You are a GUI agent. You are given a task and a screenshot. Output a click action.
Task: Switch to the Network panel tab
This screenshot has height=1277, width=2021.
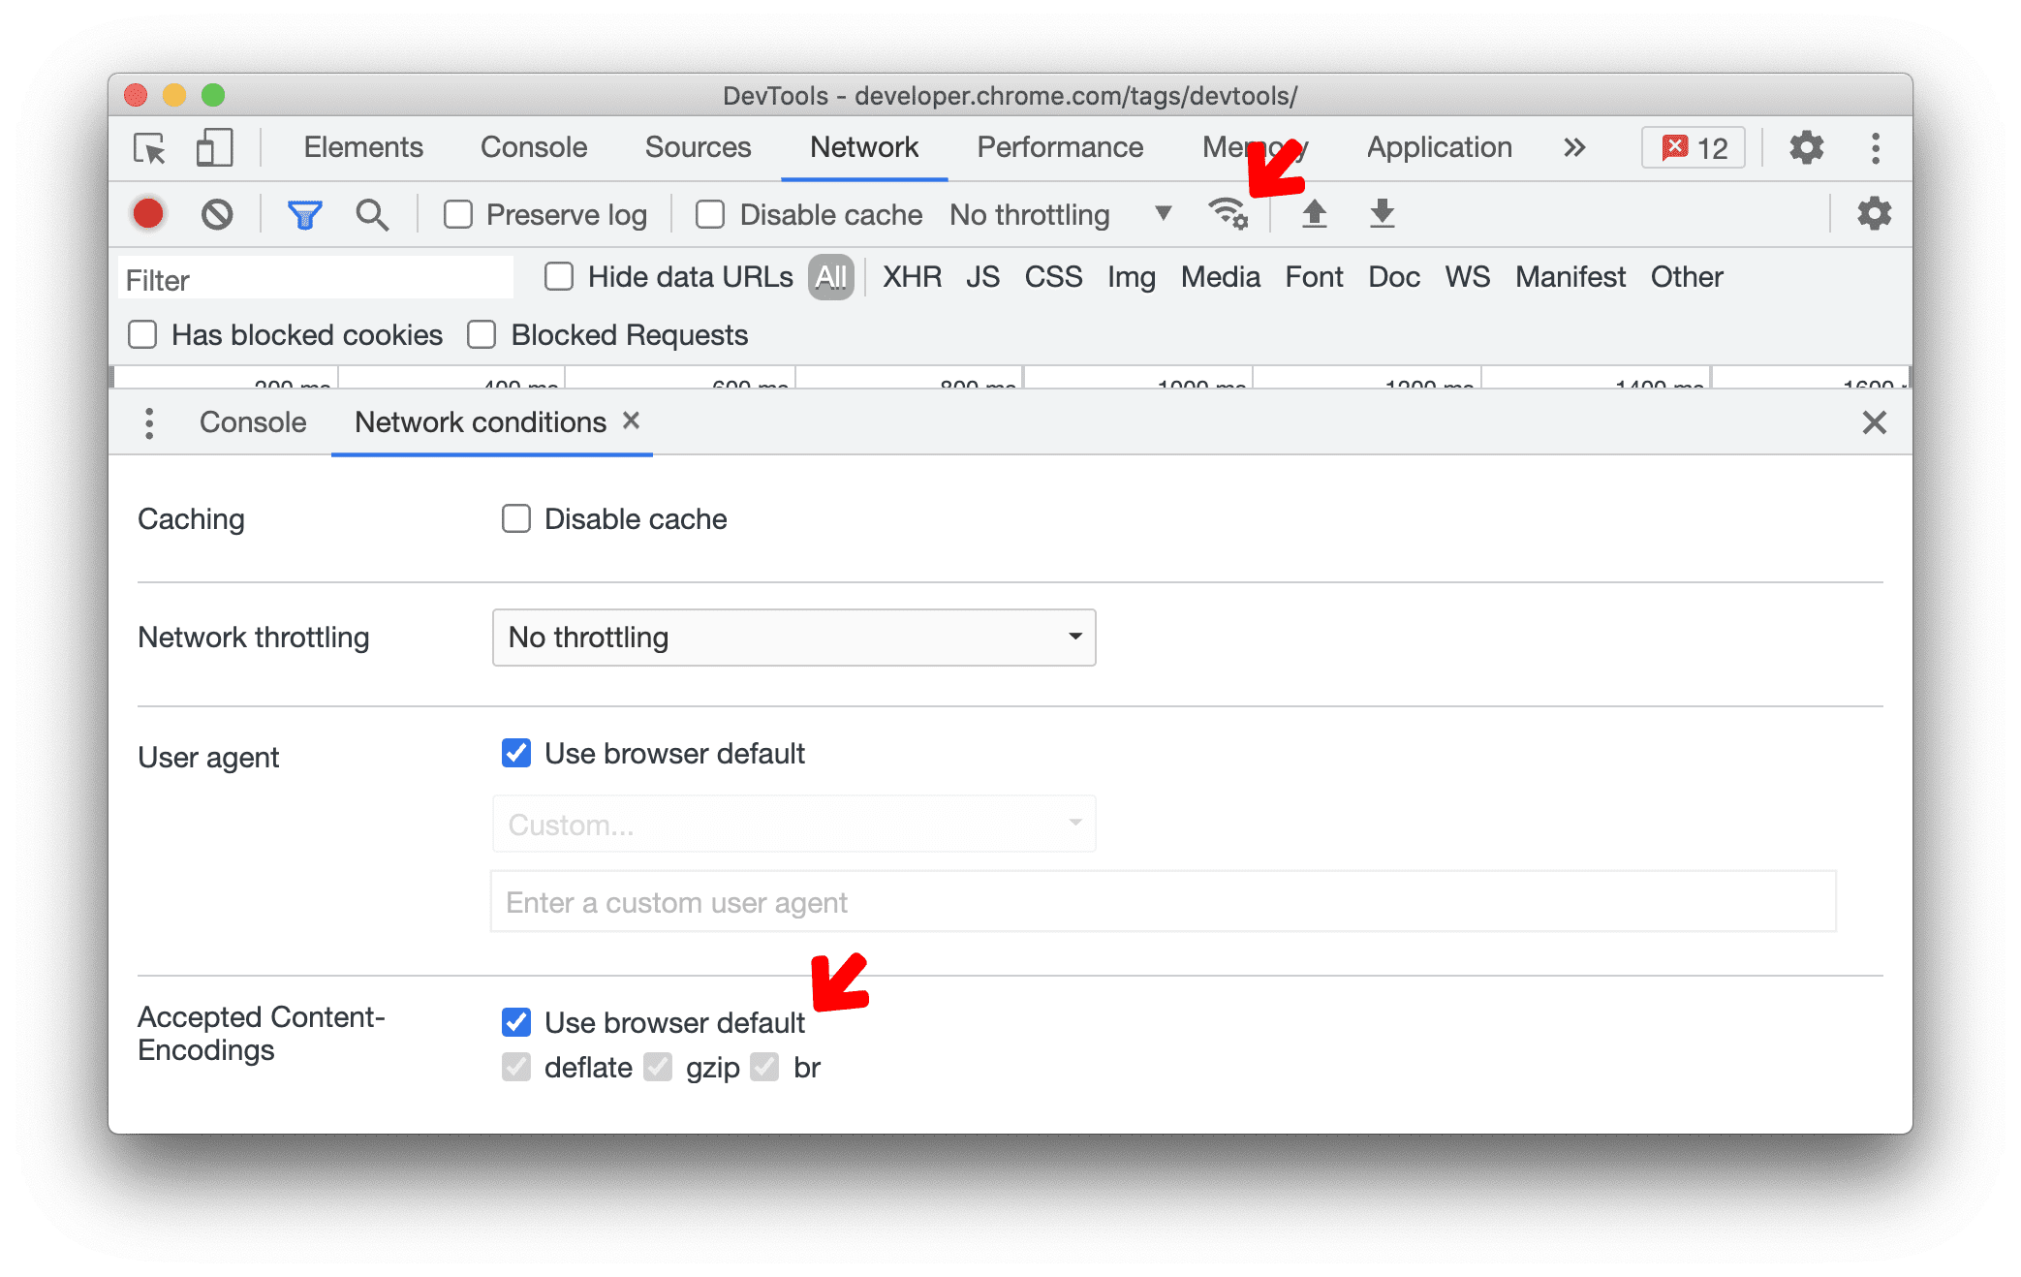click(860, 147)
